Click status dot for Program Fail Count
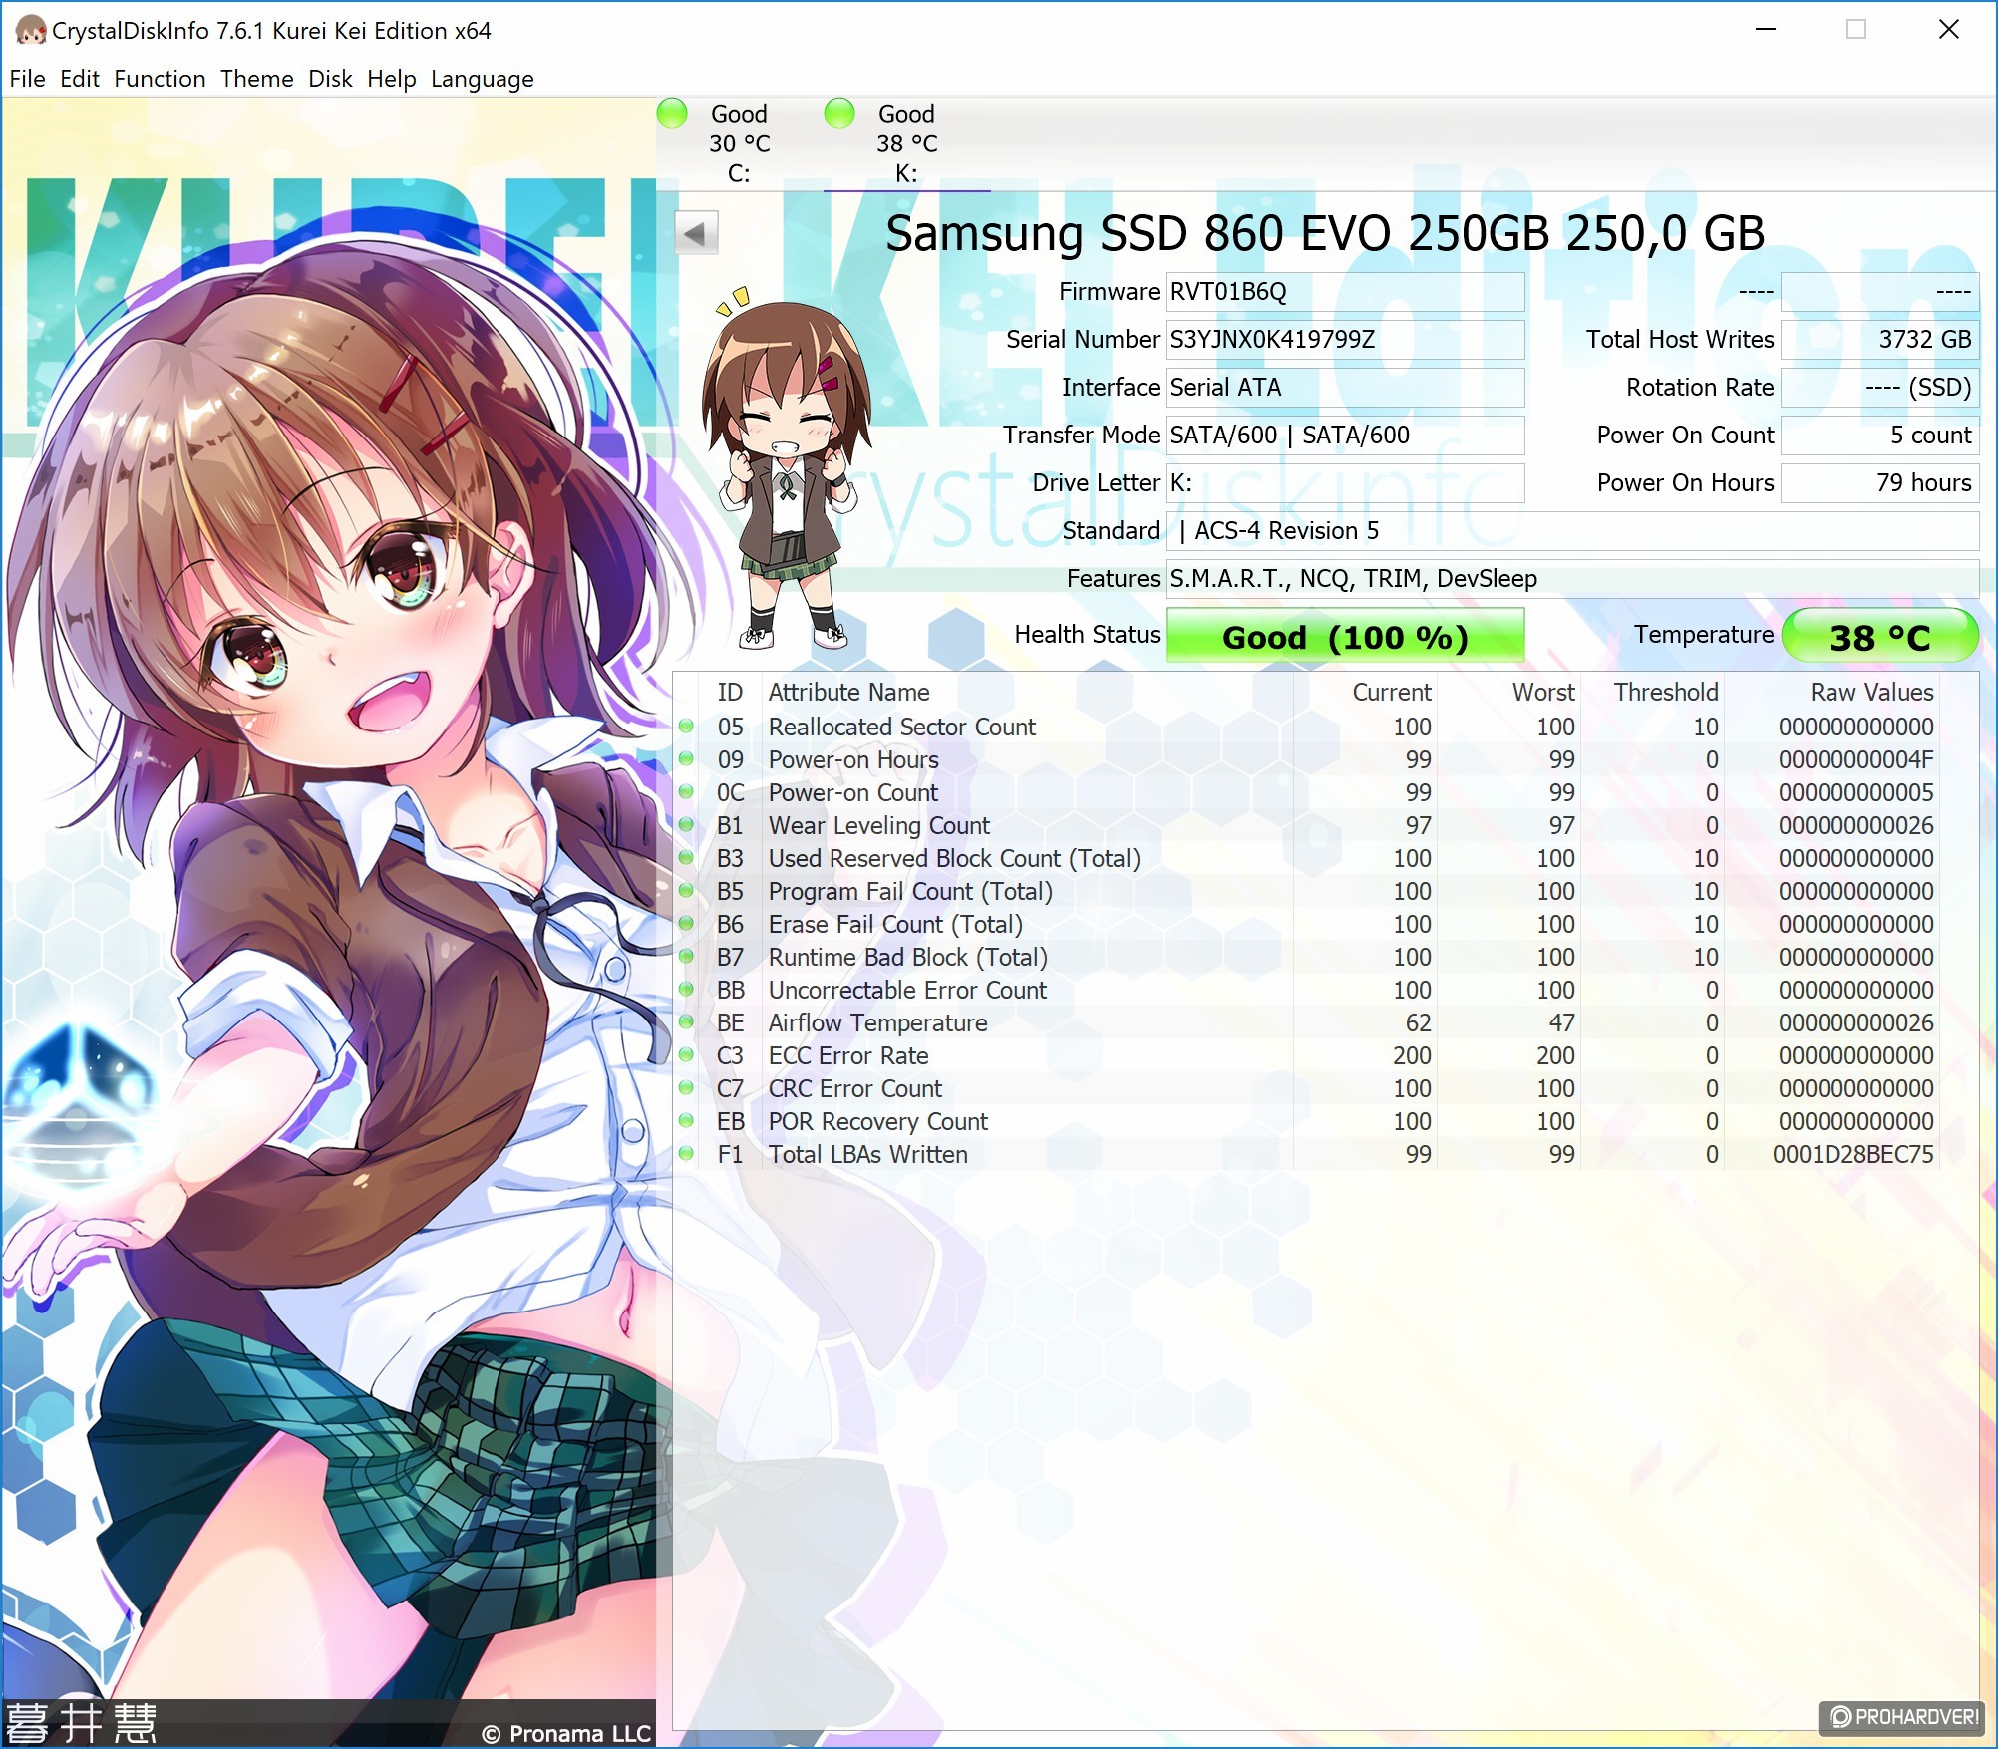Screen dimensions: 1998x1749 (686, 891)
